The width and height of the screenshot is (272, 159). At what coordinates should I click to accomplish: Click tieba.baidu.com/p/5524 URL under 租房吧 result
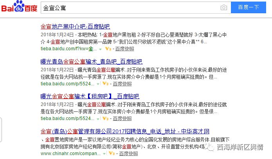67,118
